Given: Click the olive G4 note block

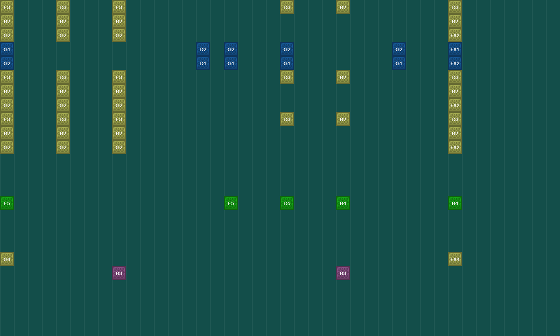Looking at the screenshot, I should 7,259.
